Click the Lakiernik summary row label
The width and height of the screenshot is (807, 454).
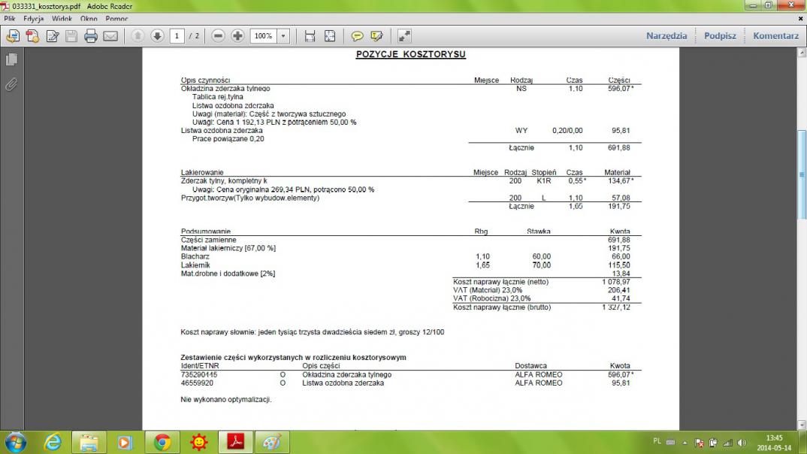(x=195, y=265)
